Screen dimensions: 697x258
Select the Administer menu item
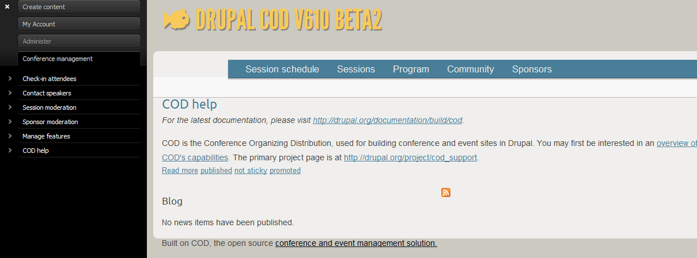79,41
